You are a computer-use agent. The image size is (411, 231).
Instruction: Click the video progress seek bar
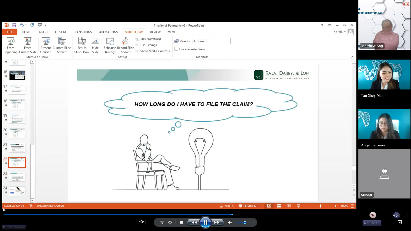[x=206, y=214]
